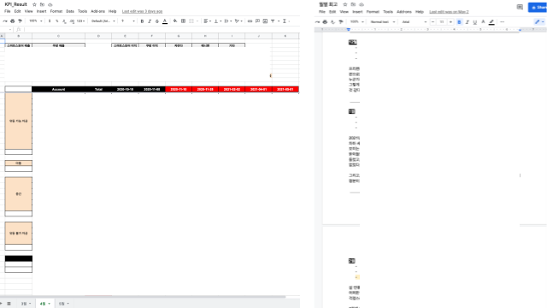Toggle italic in Docs toolbar

pyautogui.click(x=468, y=21)
